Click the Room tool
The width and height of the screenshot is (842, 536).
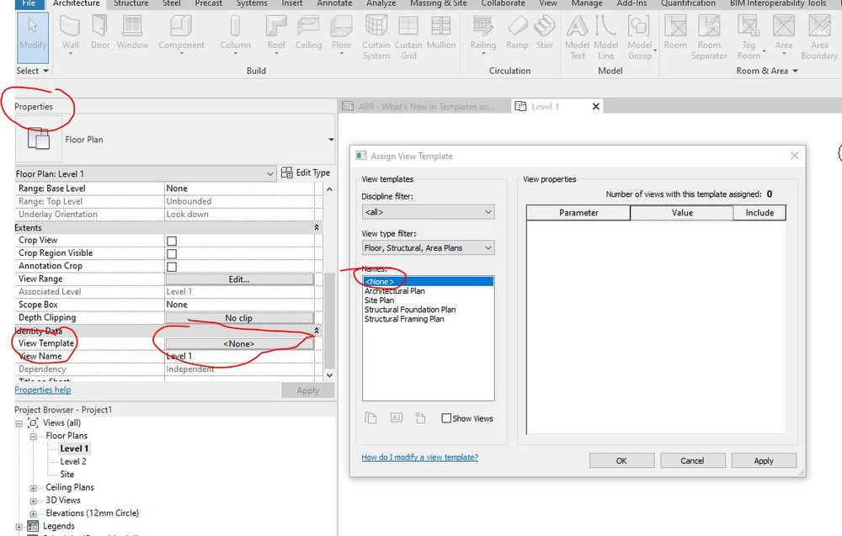coord(675,35)
